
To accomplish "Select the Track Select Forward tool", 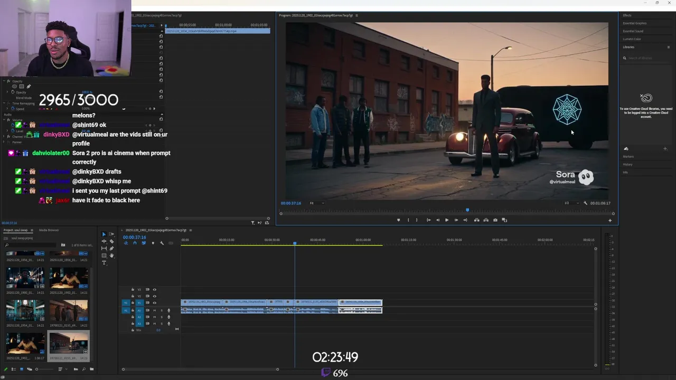I will 111,234.
